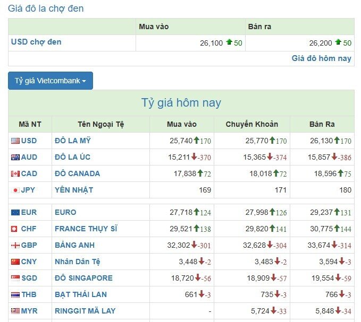361x322 pixels.
Task: Click the down arrow next to CNY Chuyển Khoản 3,483
Action: coord(278,261)
